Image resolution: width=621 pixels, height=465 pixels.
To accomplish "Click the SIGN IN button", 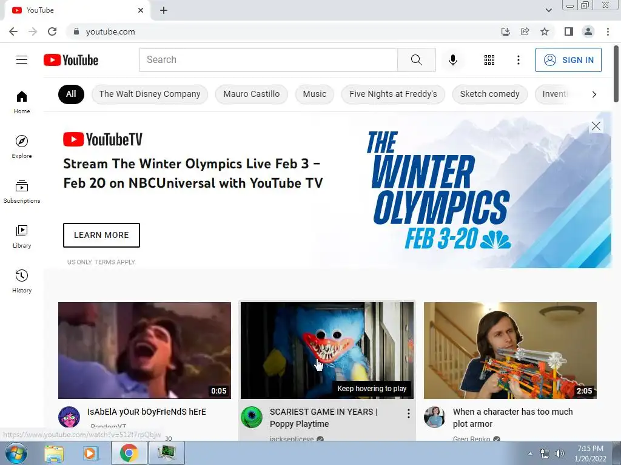I will click(568, 60).
